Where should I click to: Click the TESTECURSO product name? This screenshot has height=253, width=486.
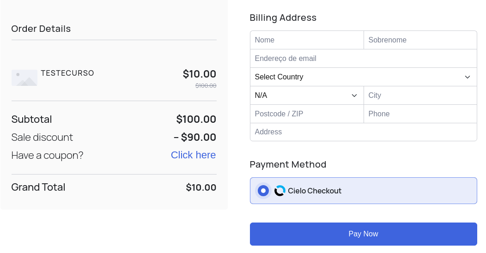pos(67,73)
